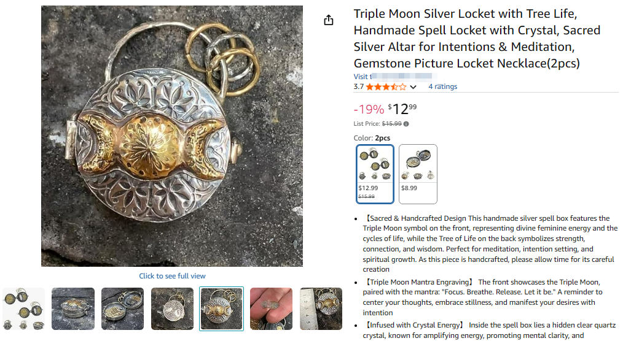
Task: Expand the star rating dropdown chevron
Action: pyautogui.click(x=413, y=87)
